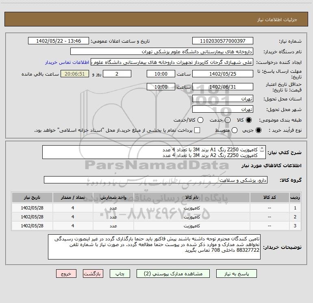Click the تاریخ نیاز column header

click(32, 198)
